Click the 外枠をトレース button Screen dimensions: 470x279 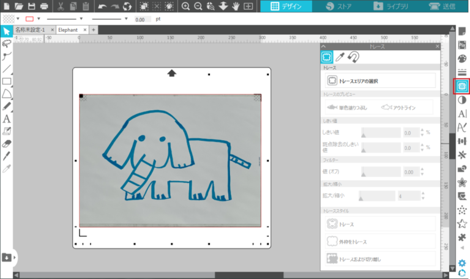coord(380,241)
